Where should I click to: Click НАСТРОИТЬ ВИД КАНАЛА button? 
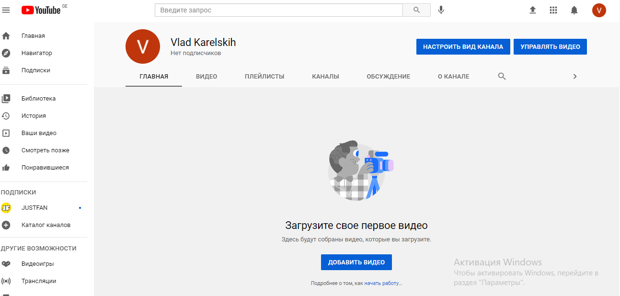[463, 47]
